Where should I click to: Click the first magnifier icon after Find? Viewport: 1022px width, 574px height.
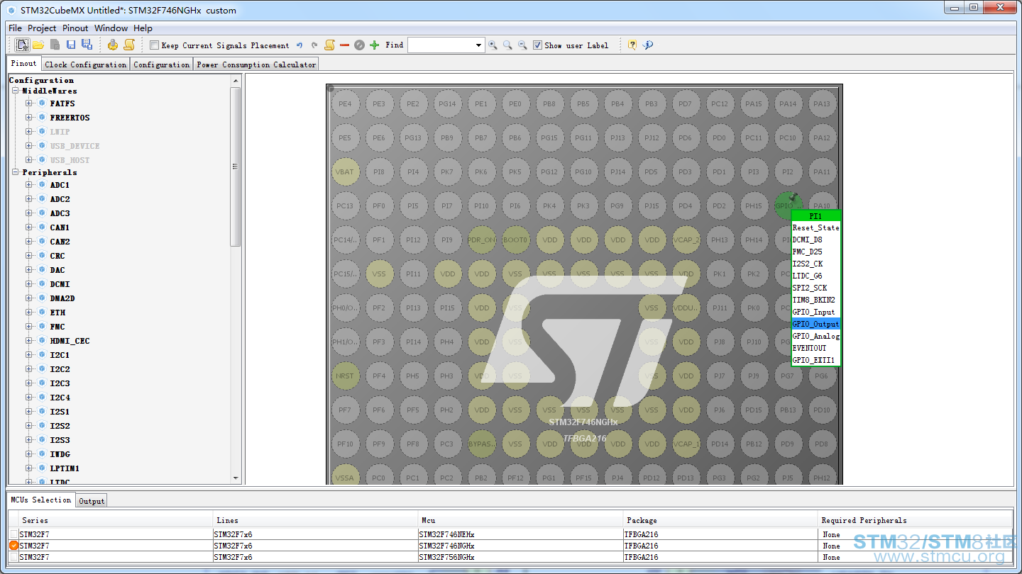[493, 45]
